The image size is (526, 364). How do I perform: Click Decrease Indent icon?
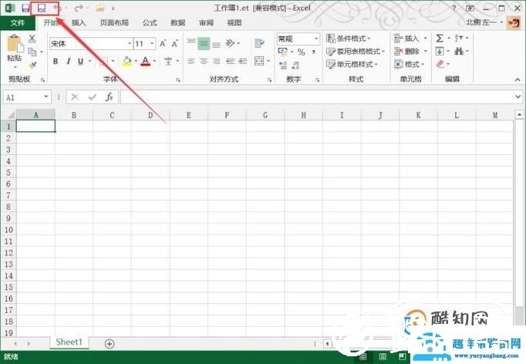pos(230,62)
